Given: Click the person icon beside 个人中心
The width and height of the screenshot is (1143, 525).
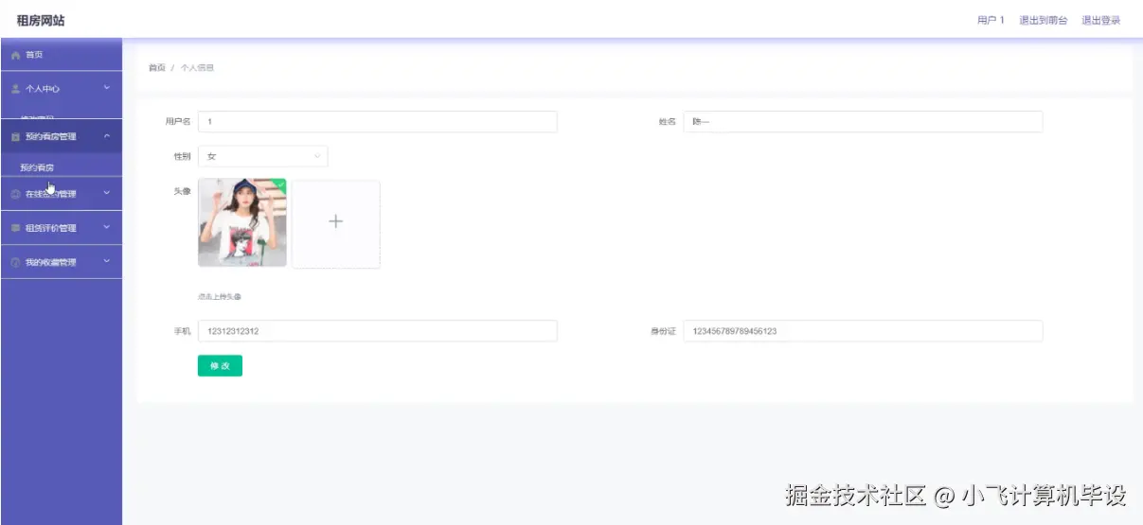Looking at the screenshot, I should pyautogui.click(x=15, y=89).
